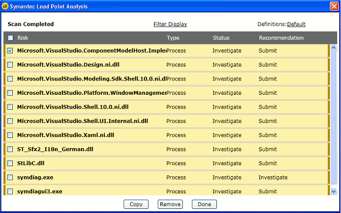Click the Symantec title bar icon

pos(5,6)
